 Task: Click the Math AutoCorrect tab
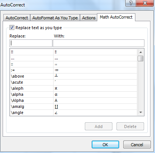tap(116, 17)
